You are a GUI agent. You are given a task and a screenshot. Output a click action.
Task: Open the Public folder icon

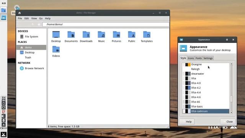point(132,34)
